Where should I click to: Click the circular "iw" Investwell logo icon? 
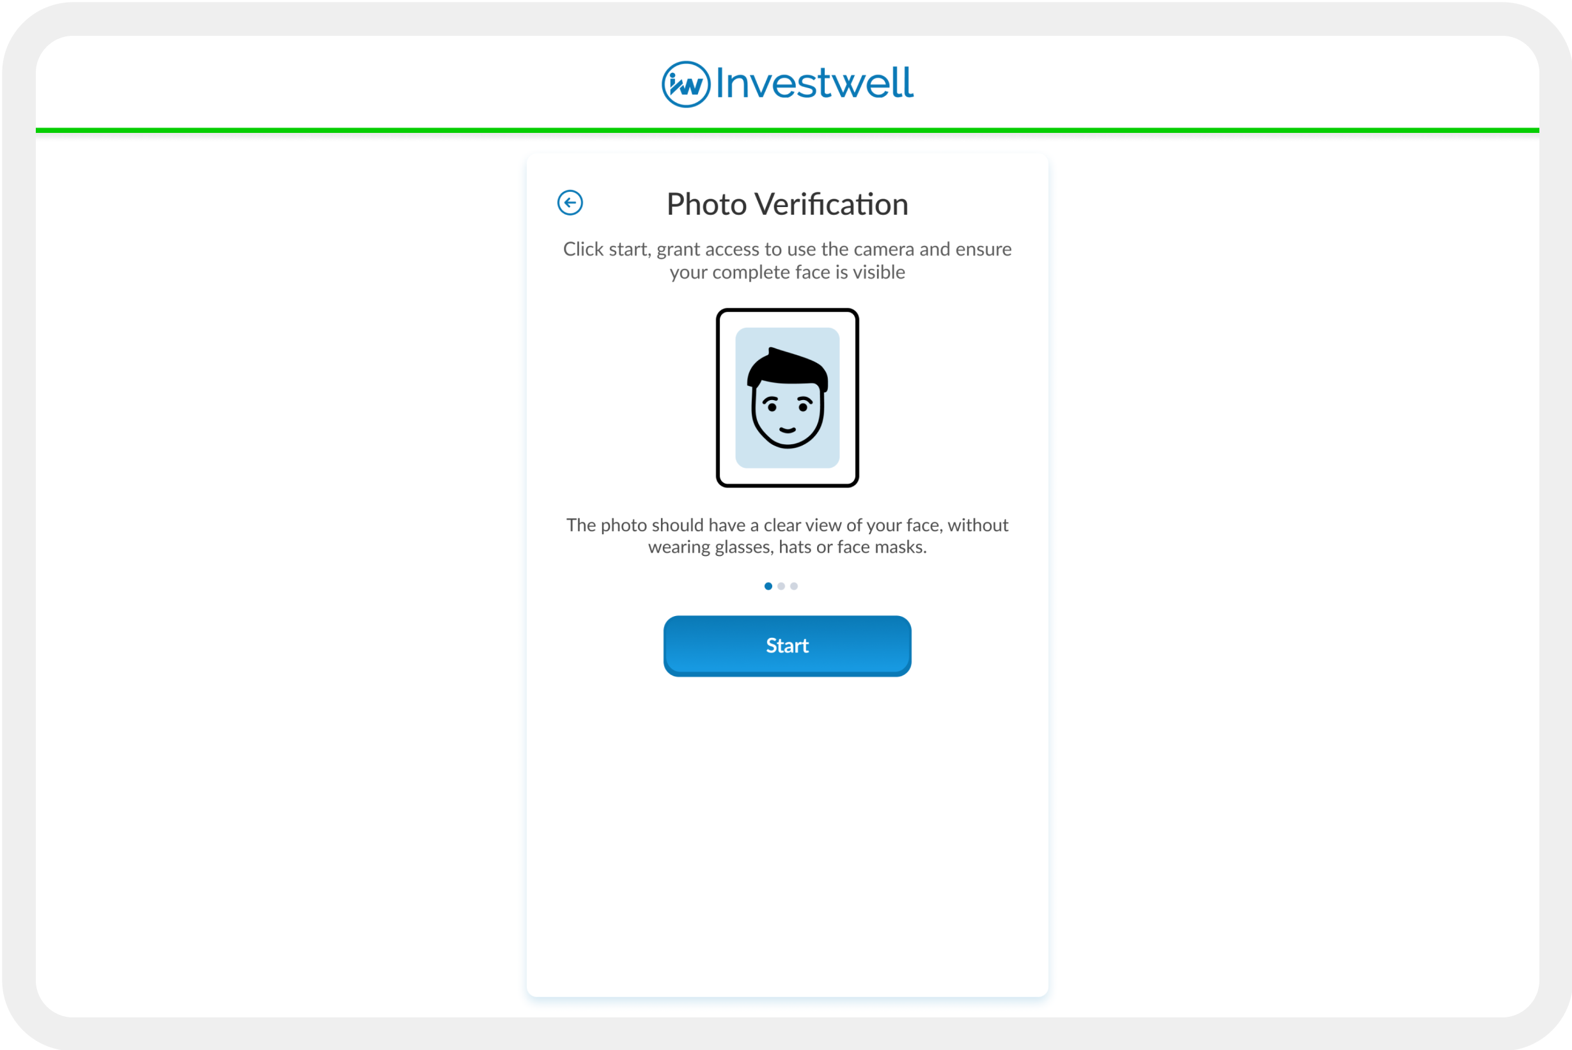tap(686, 84)
